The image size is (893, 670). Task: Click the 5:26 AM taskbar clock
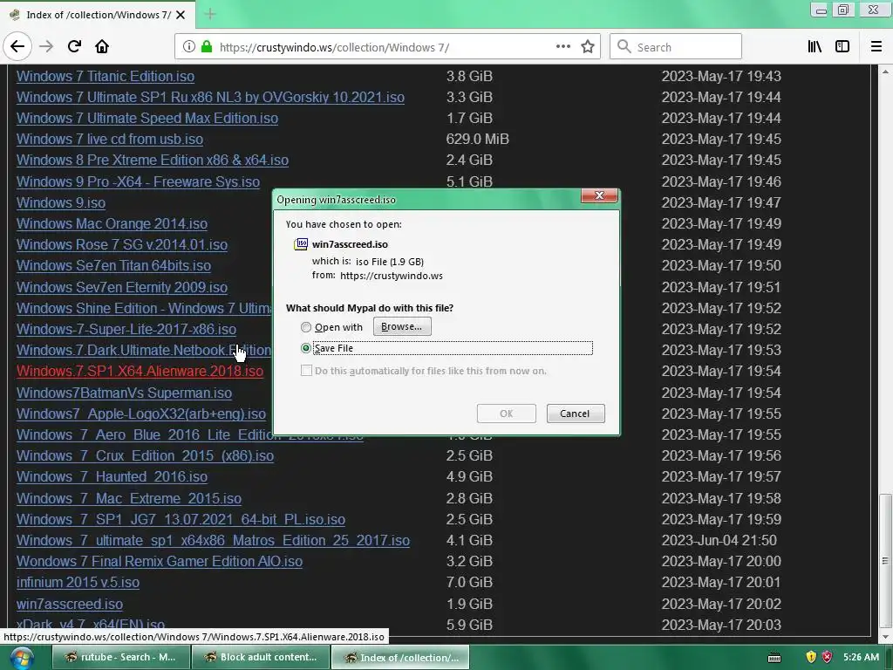pos(861,658)
